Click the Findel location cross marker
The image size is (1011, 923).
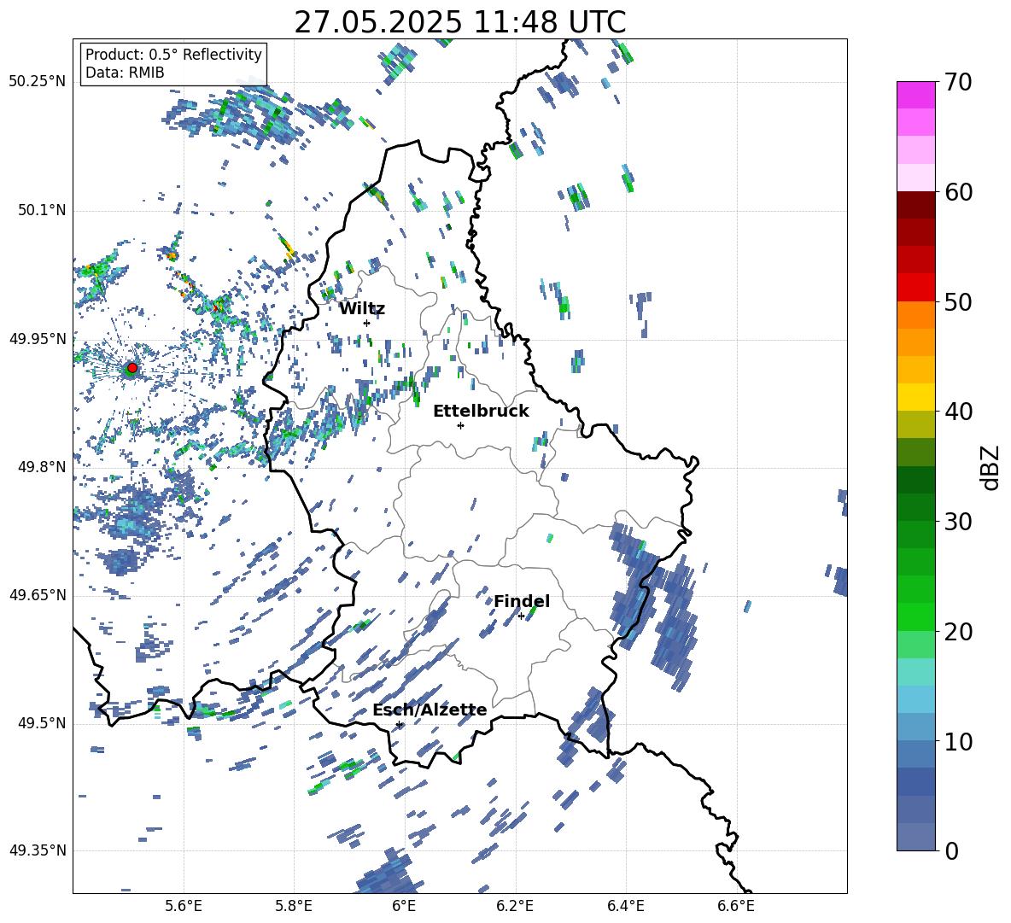tap(521, 616)
